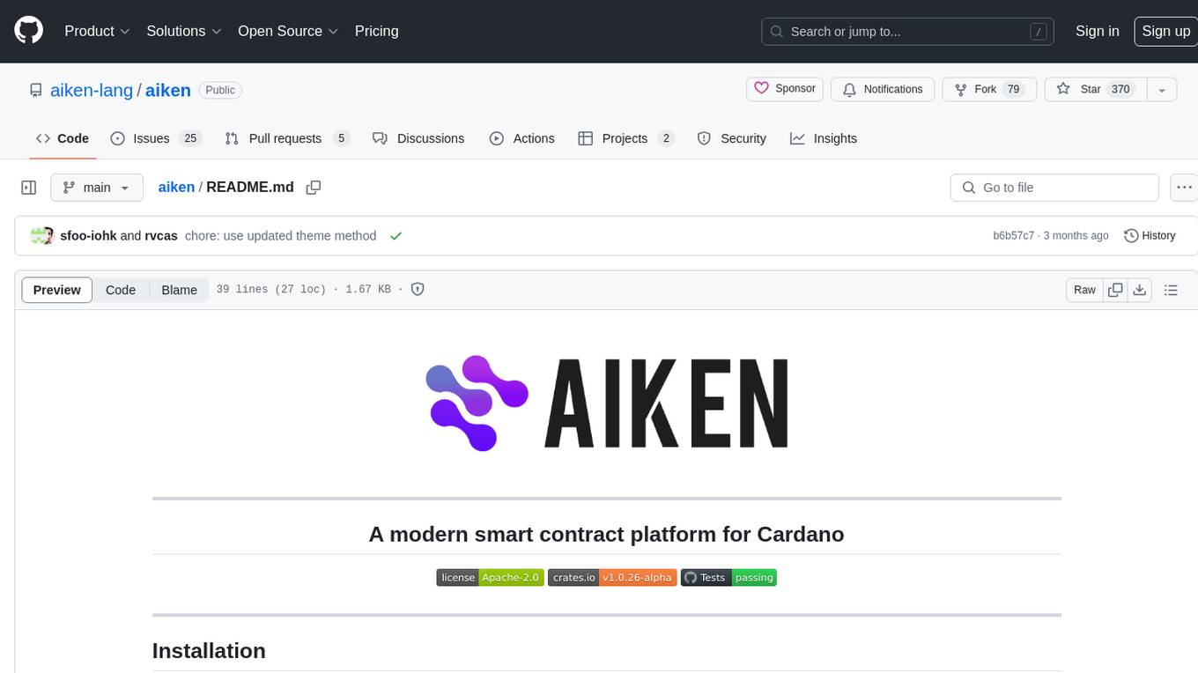Click the security shield icon by file size
The width and height of the screenshot is (1198, 673).
pos(418,289)
